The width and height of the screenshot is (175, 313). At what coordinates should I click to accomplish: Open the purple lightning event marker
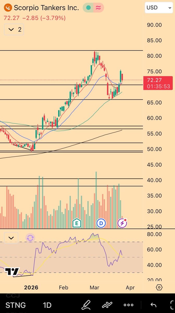click(122, 223)
